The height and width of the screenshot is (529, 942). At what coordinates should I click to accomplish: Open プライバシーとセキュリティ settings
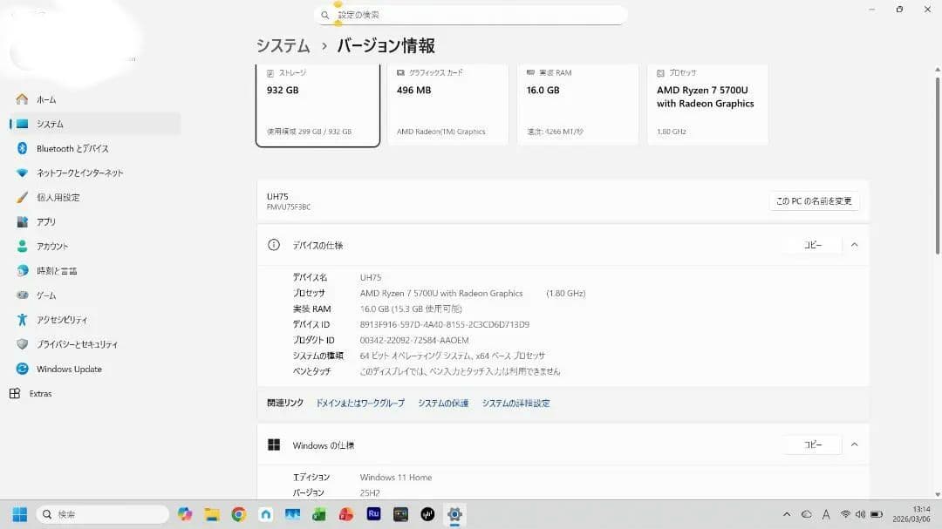click(95, 344)
